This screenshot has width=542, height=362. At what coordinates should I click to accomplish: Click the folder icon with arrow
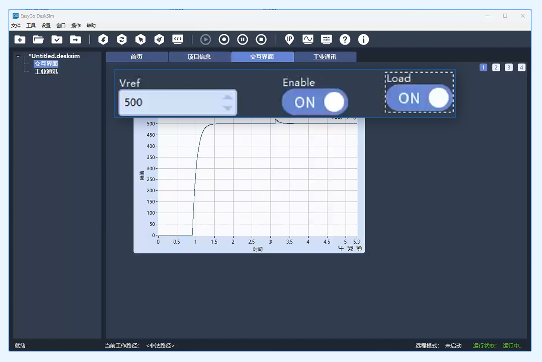[x=75, y=40]
